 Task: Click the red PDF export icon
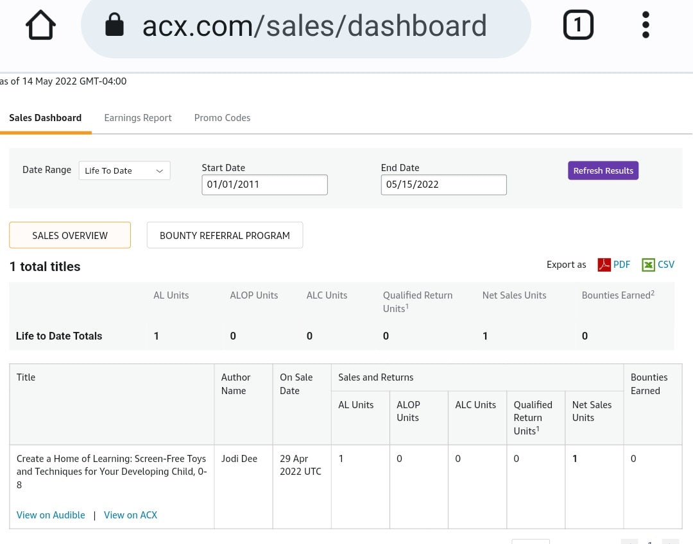point(604,265)
